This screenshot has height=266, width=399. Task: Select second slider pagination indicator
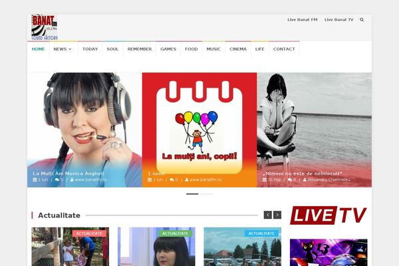click(207, 194)
